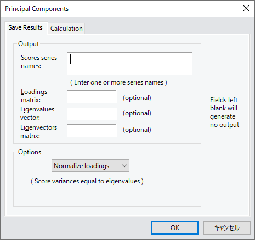Focus the Loadings matrix input field
The image size is (255, 240).
tap(92, 96)
